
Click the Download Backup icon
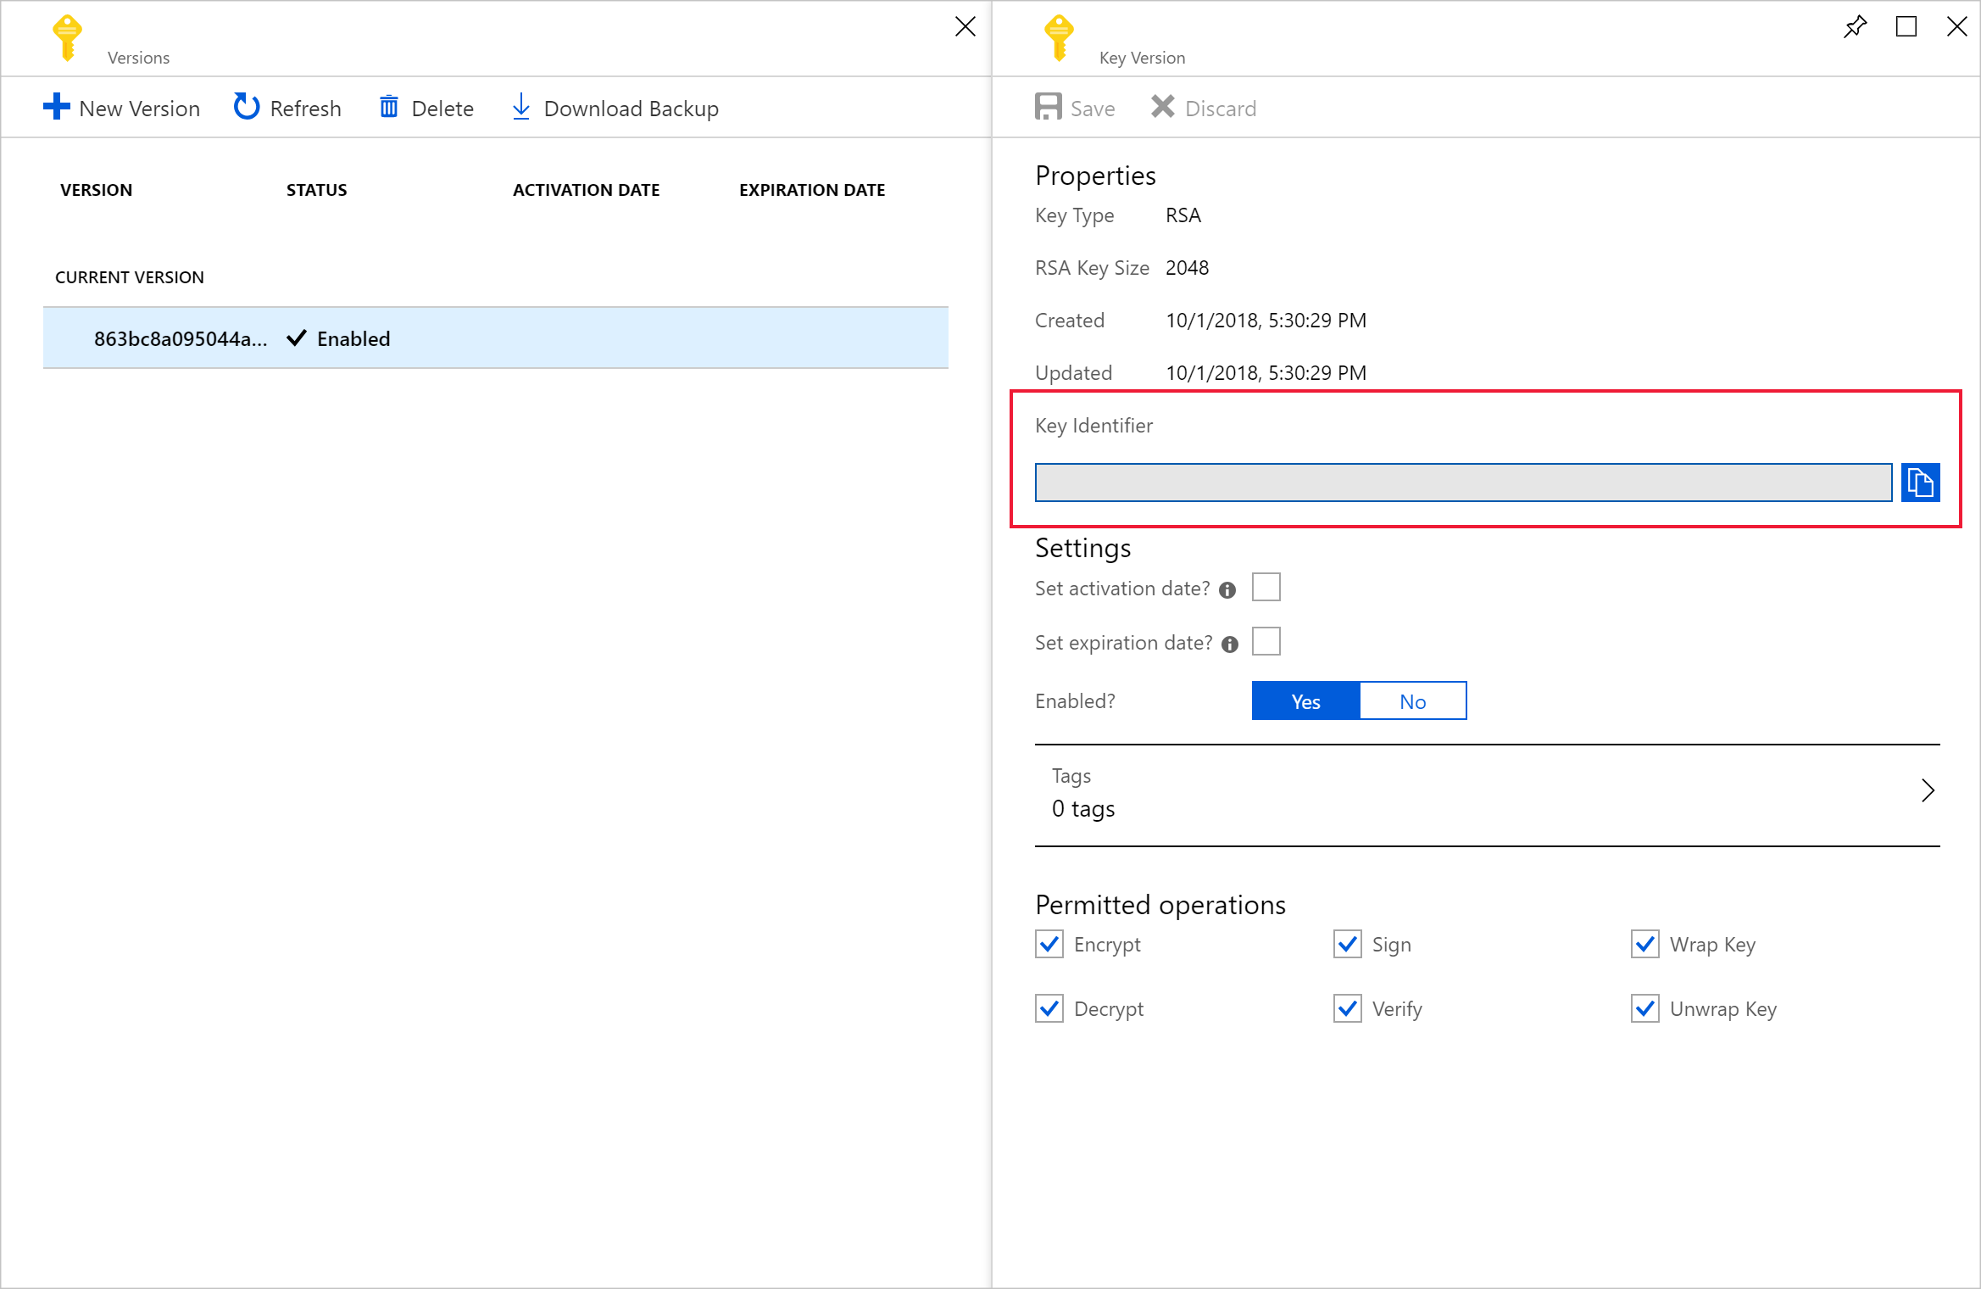(517, 109)
